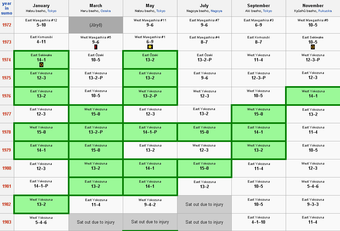Open the Tokyo link under May
Screen dimensions: 340x231
[161, 11]
